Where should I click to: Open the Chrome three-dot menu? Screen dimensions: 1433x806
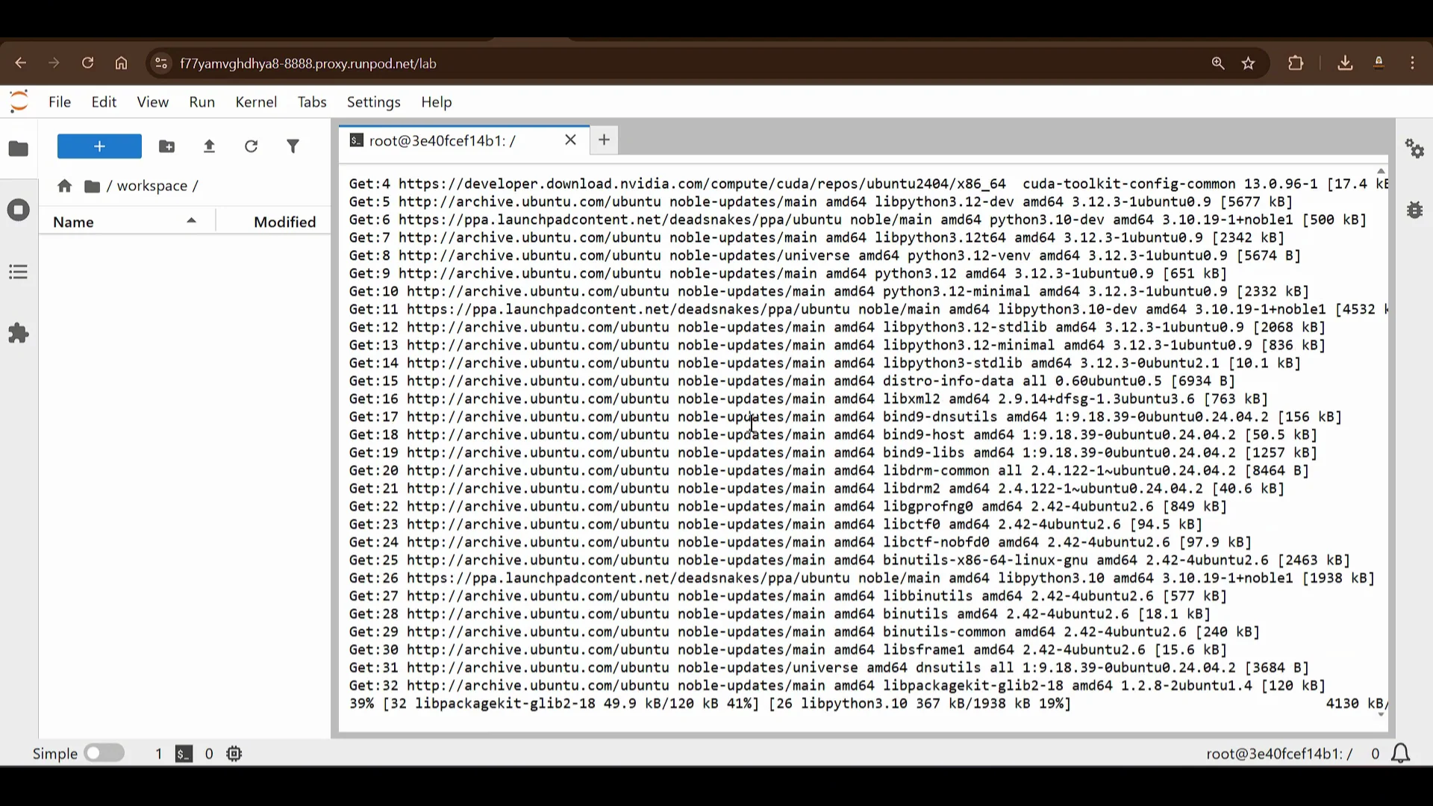(1412, 63)
